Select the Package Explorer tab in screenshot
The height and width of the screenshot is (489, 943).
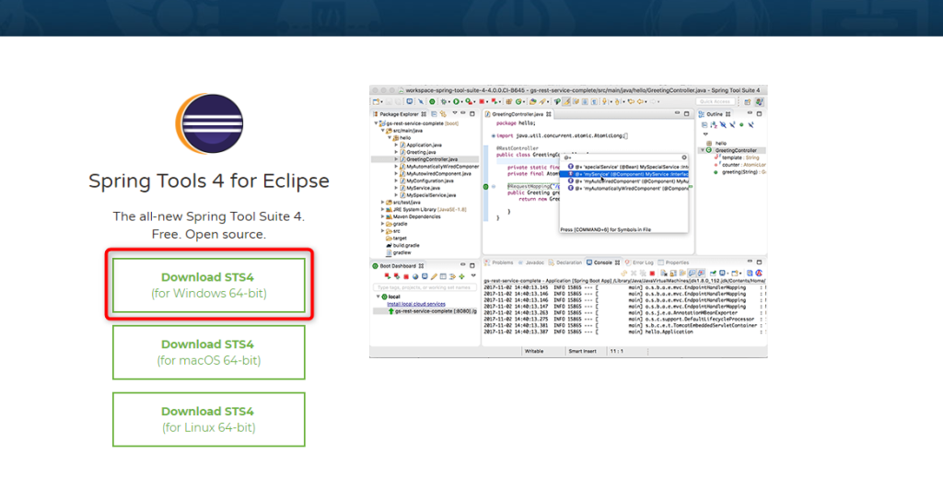coord(399,113)
